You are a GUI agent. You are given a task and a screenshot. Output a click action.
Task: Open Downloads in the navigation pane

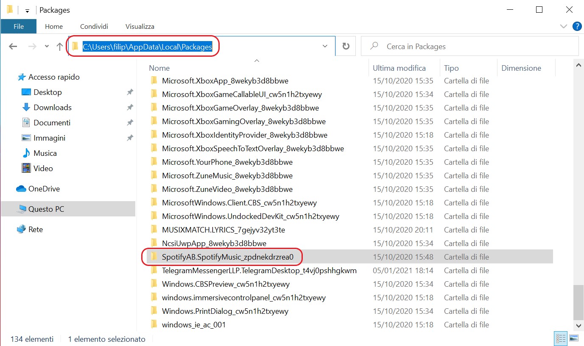[x=53, y=108]
